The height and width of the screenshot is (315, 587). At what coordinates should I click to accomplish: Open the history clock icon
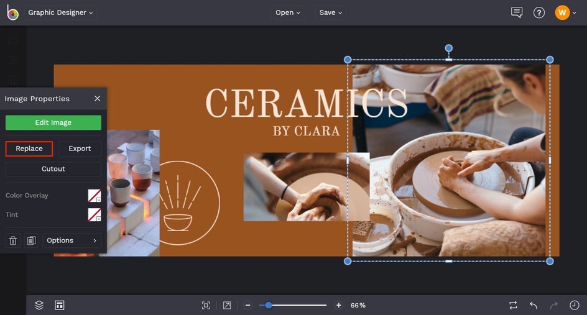pyautogui.click(x=575, y=305)
